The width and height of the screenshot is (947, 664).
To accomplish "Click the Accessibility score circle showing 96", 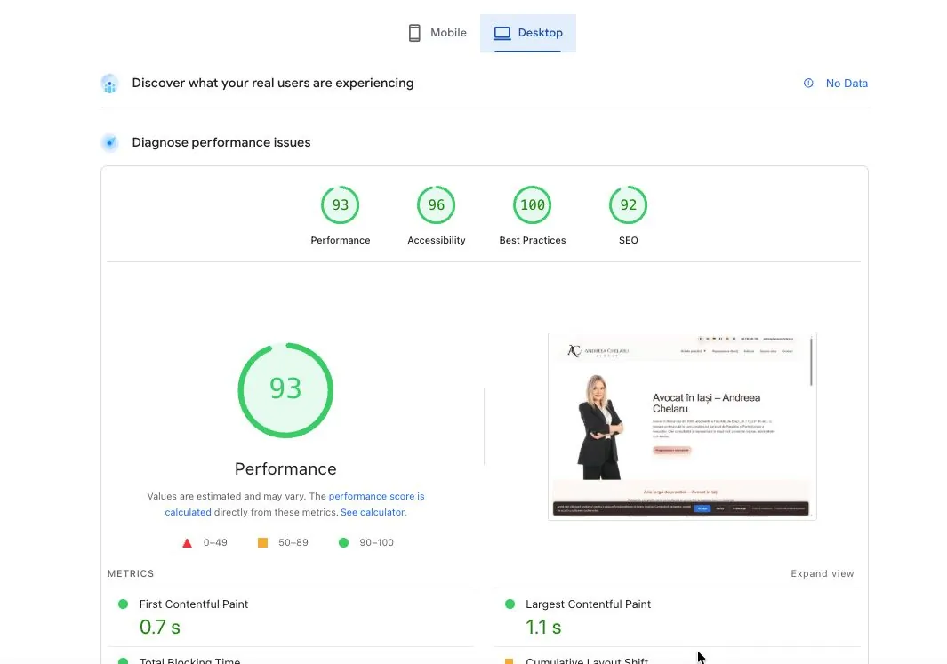I will click(x=436, y=204).
